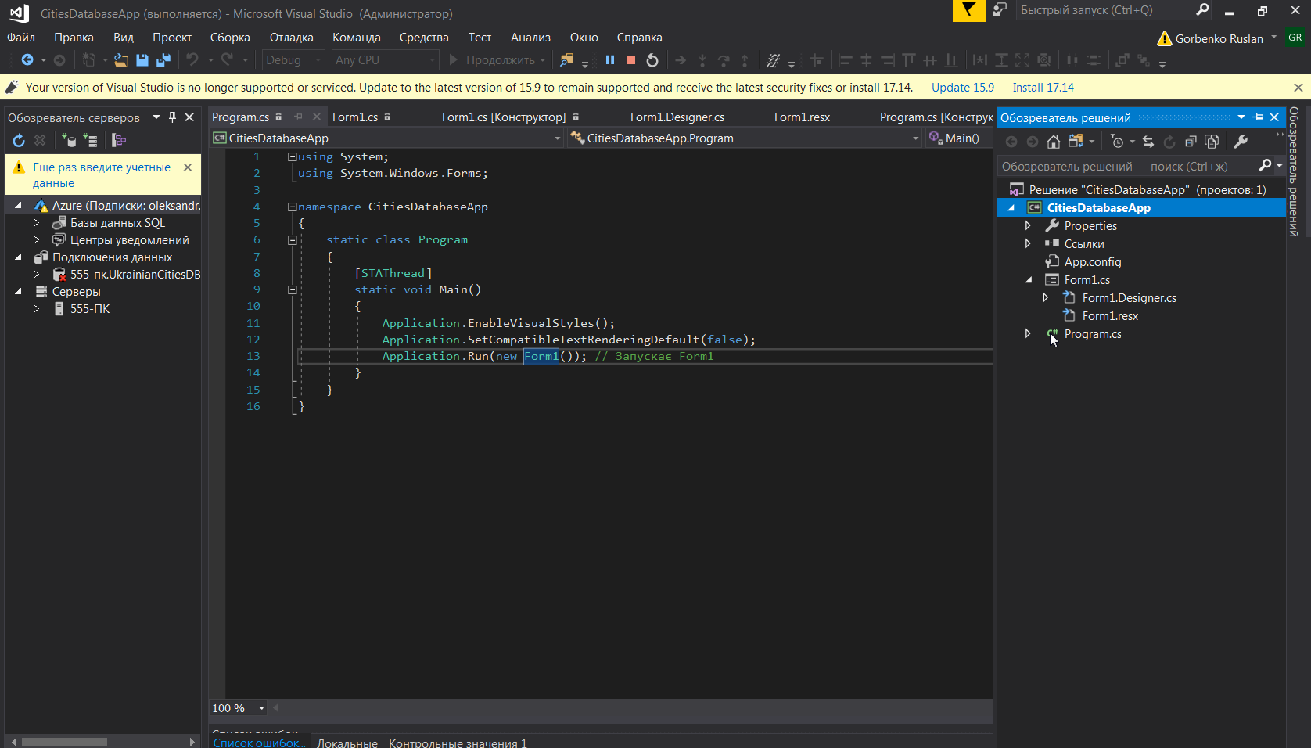The image size is (1311, 748).
Task: Open the Отладка menu
Action: 291,38
